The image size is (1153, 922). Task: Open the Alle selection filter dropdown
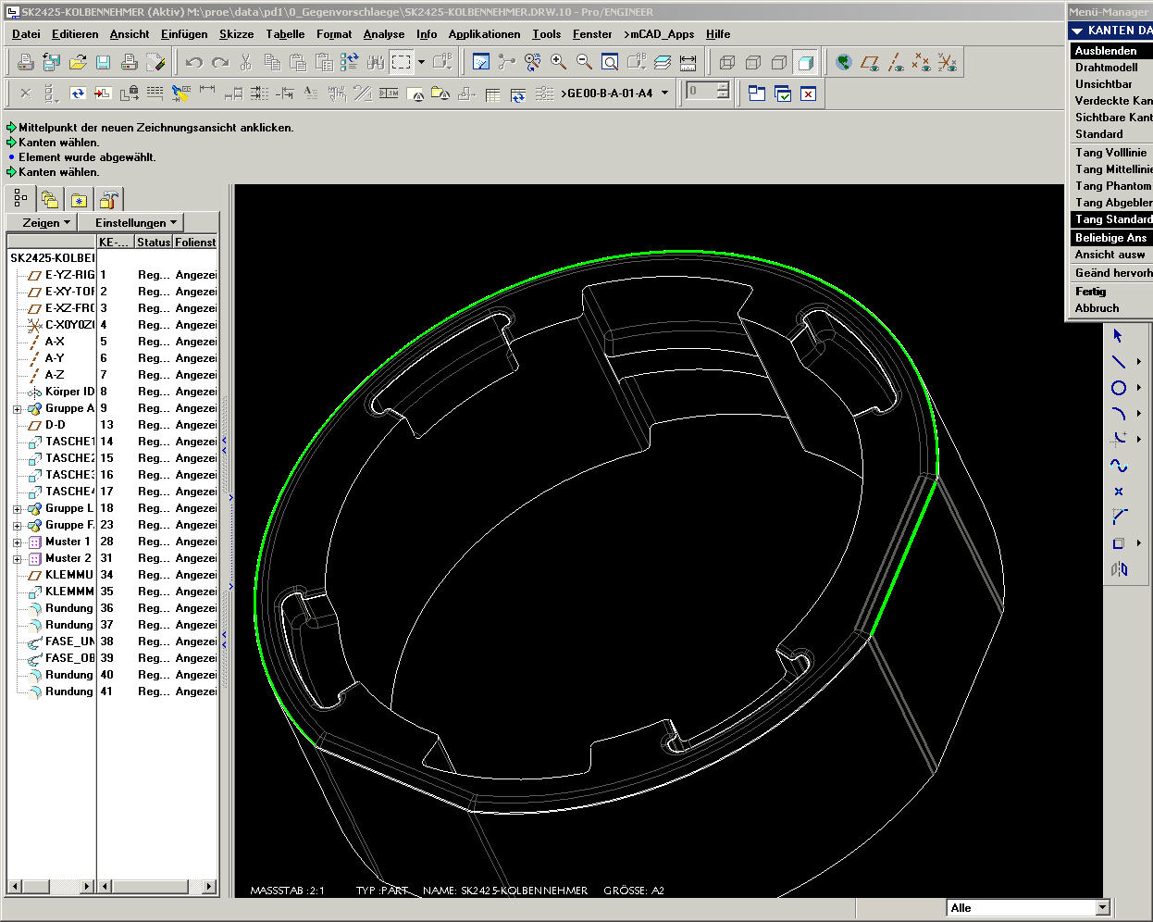[1102, 907]
